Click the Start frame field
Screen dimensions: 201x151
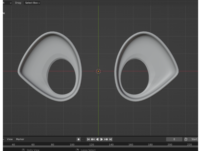point(194,139)
